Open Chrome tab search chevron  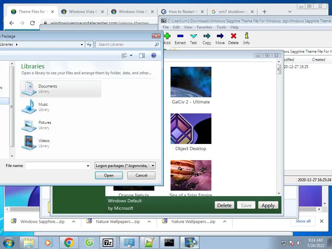click(290, 12)
